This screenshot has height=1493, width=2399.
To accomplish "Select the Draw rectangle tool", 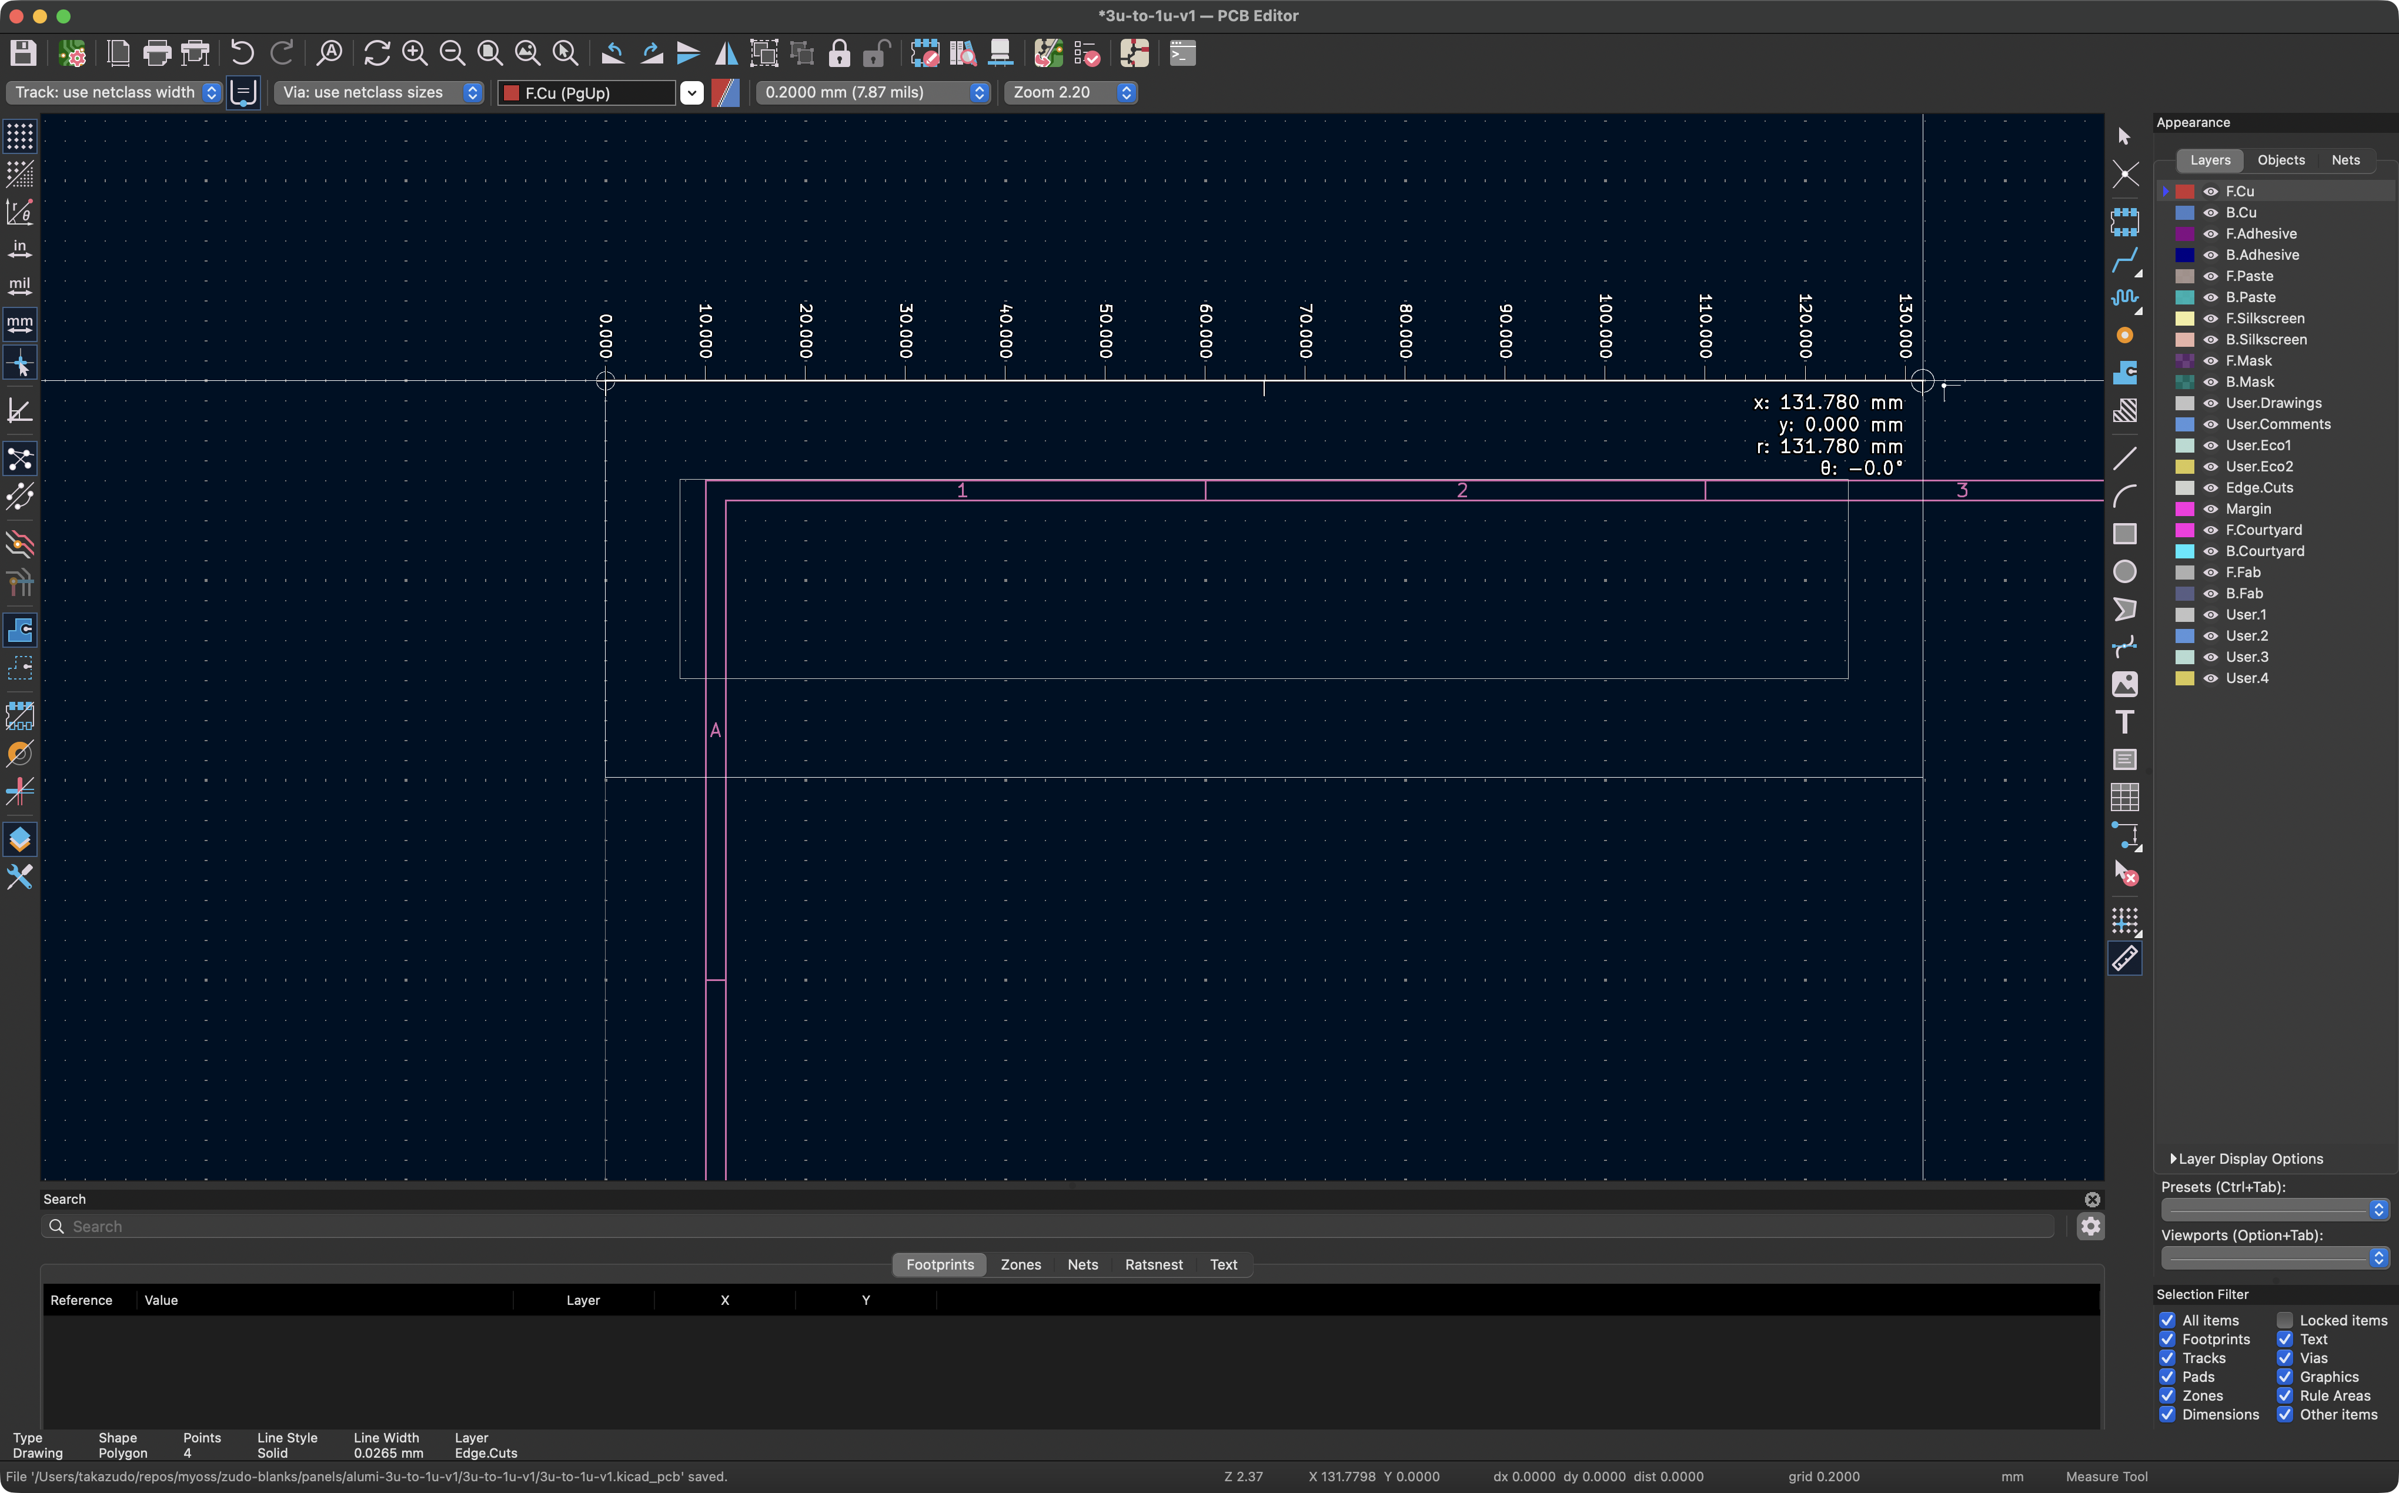I will click(x=2124, y=534).
